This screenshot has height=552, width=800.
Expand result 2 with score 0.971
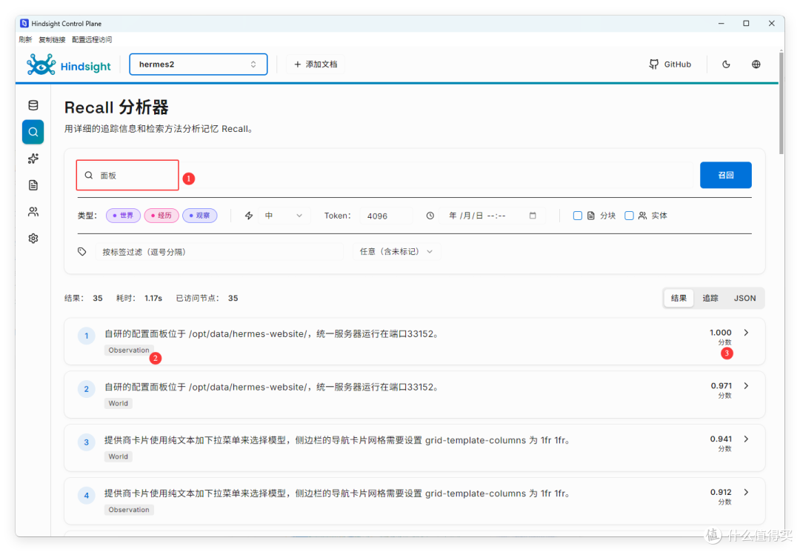pos(746,386)
